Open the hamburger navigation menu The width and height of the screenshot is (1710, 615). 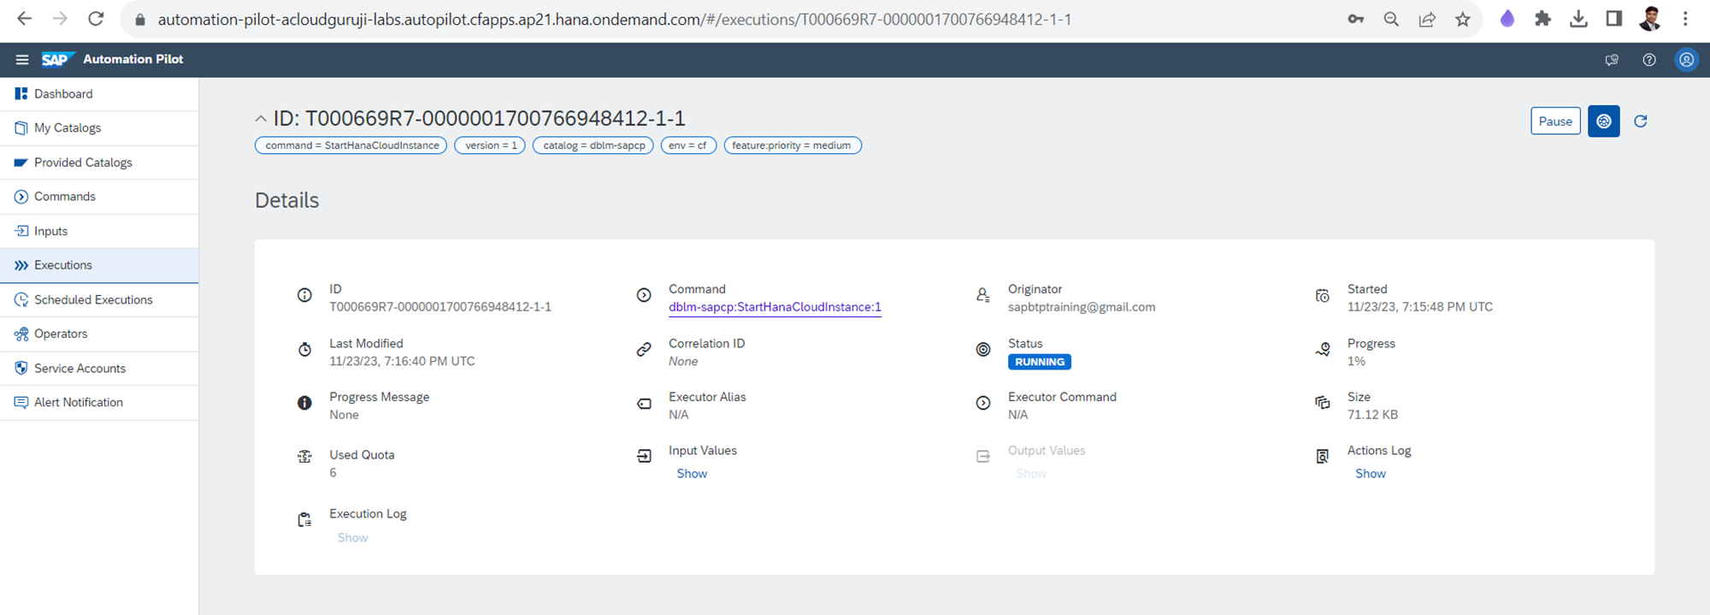coord(22,59)
